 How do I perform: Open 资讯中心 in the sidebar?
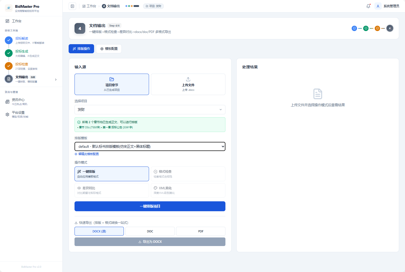(x=31, y=102)
